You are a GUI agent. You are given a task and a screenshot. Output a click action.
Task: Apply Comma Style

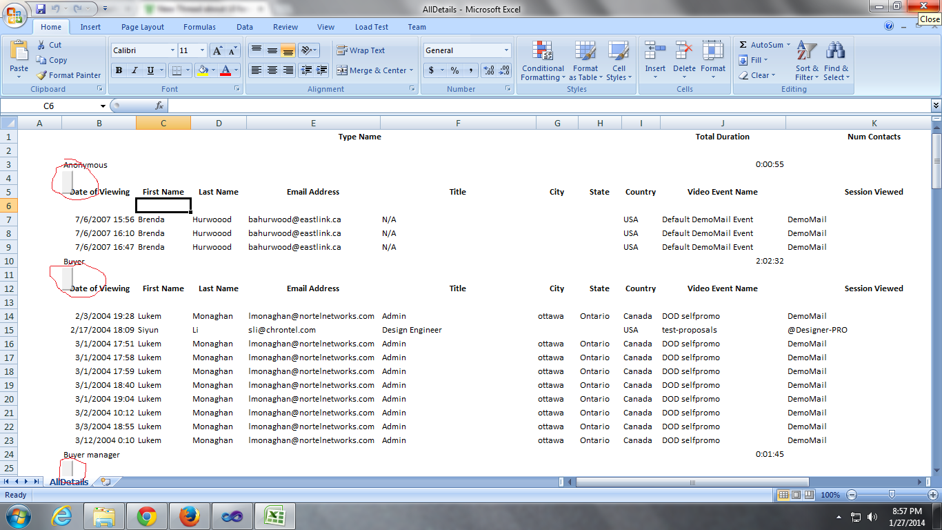point(470,70)
